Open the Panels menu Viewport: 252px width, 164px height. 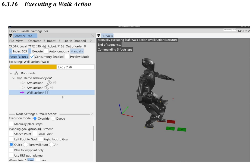(25, 31)
